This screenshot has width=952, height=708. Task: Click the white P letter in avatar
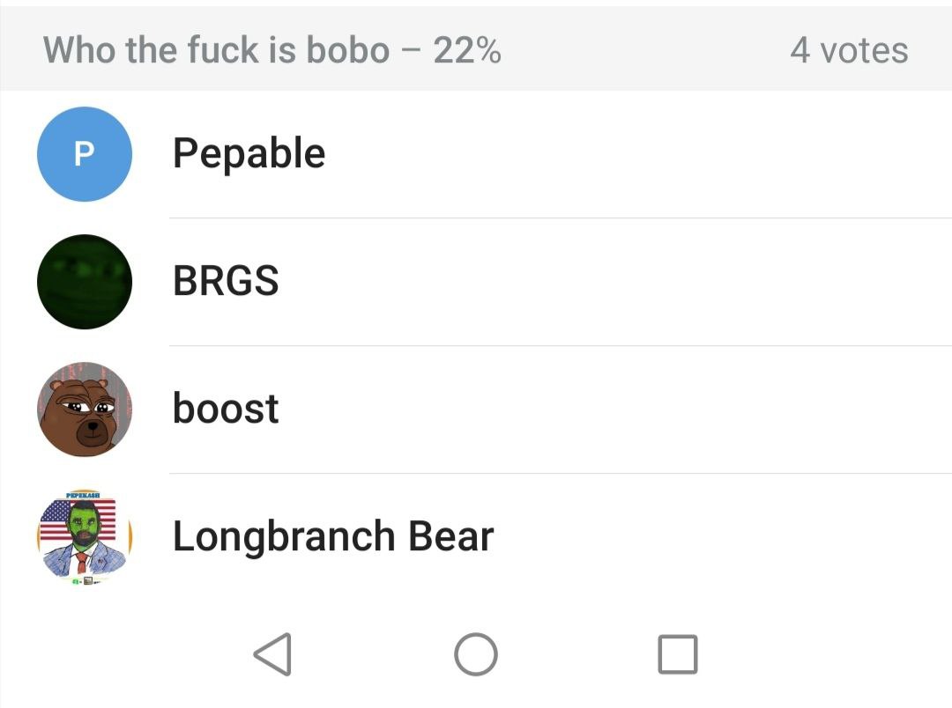point(85,154)
